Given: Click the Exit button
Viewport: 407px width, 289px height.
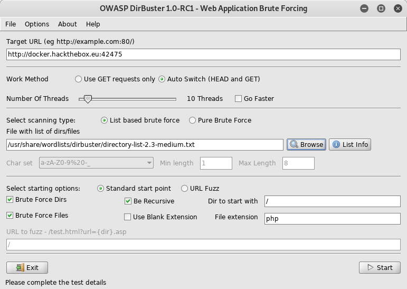Looking at the screenshot, I should pos(27,267).
